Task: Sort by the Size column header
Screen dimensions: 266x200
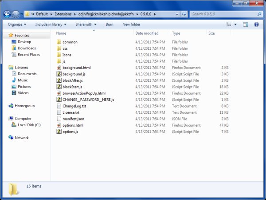Action: (x=211, y=33)
